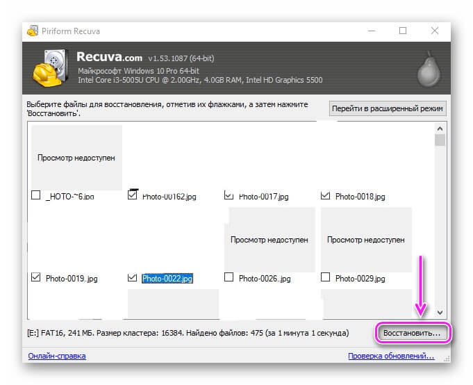
Task: Select the Photo-0018.jpg file name
Action: pos(360,197)
